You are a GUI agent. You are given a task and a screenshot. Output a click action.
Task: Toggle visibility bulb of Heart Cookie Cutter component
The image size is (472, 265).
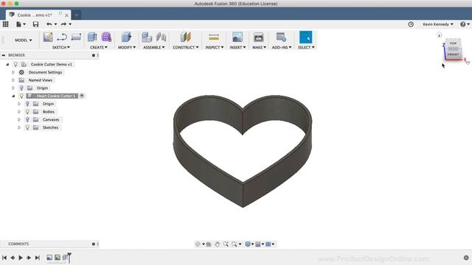point(21,96)
